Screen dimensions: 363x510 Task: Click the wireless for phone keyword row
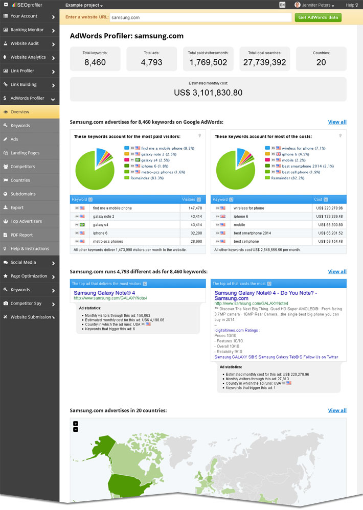[279, 208]
